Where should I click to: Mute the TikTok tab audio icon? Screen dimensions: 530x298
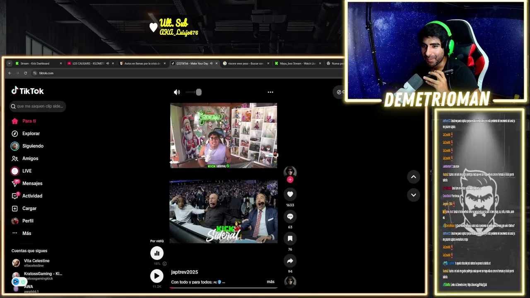(211, 63)
